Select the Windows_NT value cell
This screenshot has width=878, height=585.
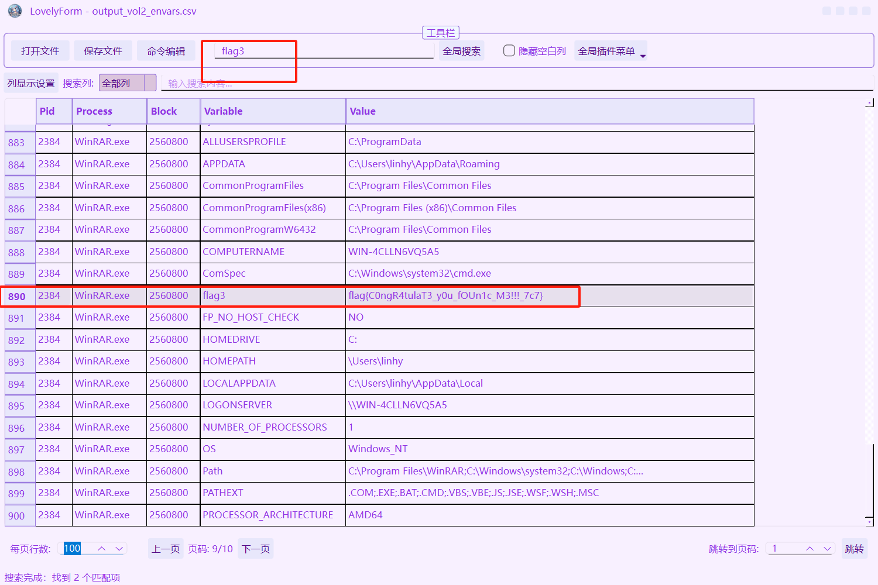point(550,449)
